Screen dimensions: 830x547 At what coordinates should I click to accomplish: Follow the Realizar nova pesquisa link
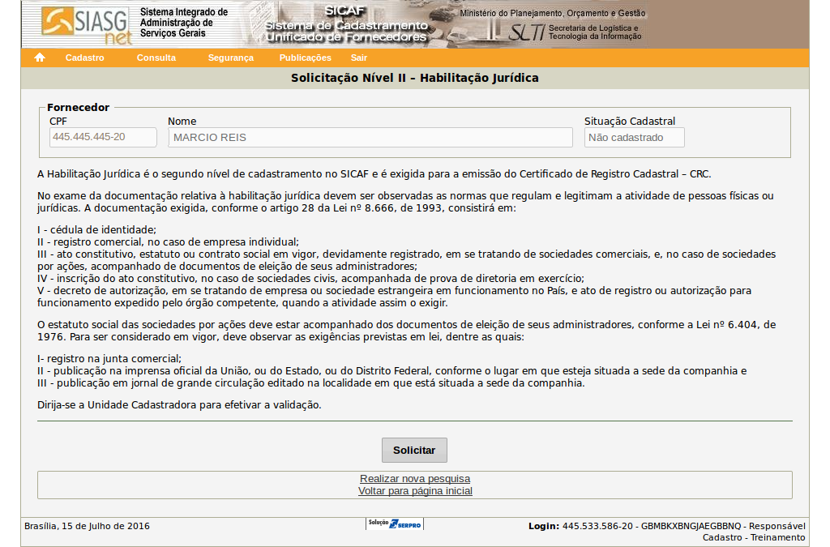pos(415,479)
